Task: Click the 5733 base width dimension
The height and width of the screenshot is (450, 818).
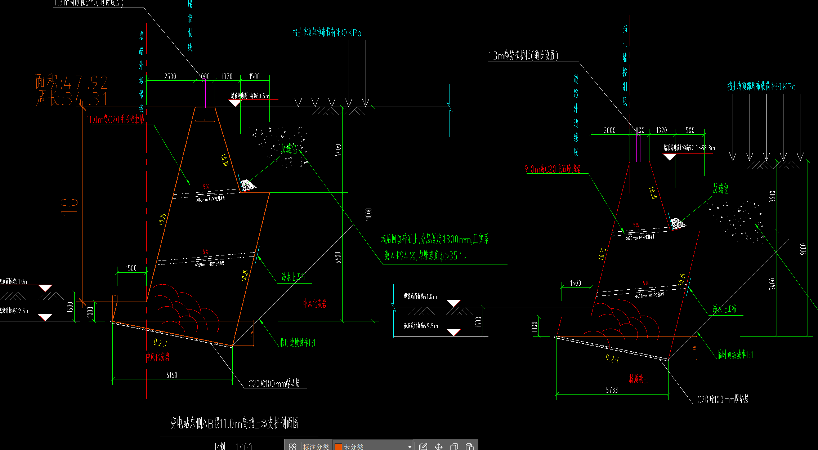Action: pos(612,390)
